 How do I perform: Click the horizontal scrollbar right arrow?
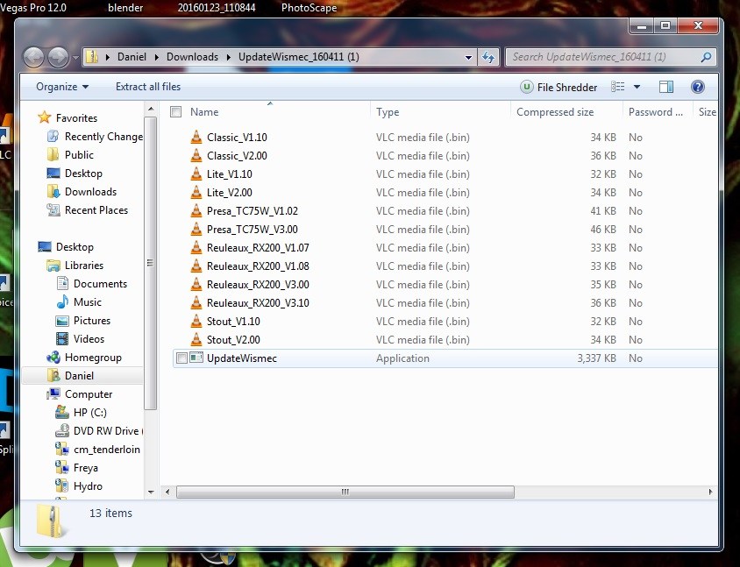(711, 492)
